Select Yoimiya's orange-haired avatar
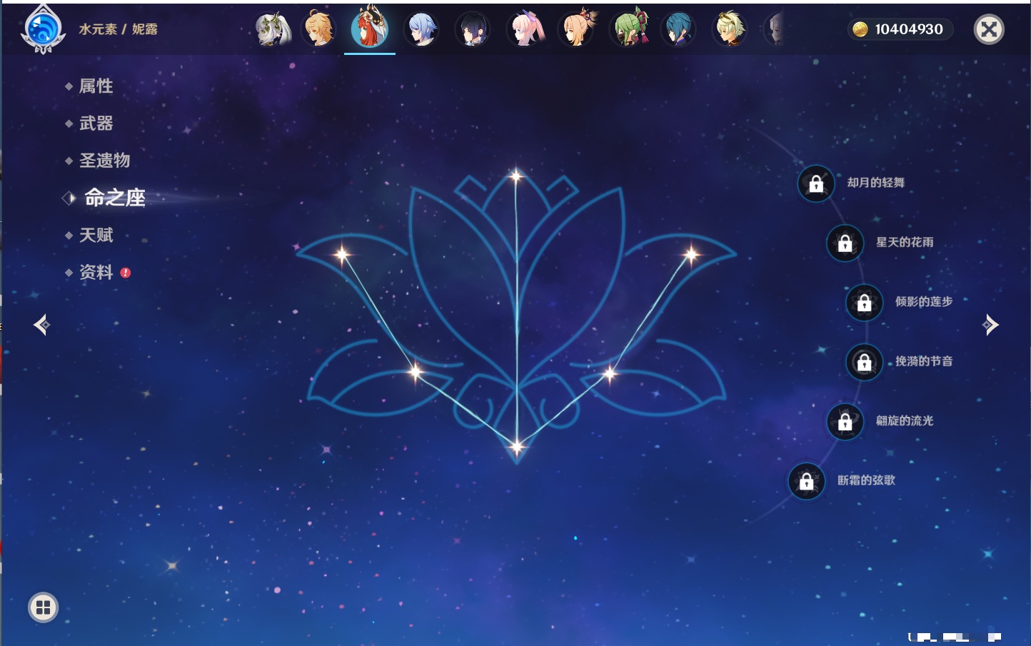Image resolution: width=1031 pixels, height=646 pixels. tap(577, 30)
